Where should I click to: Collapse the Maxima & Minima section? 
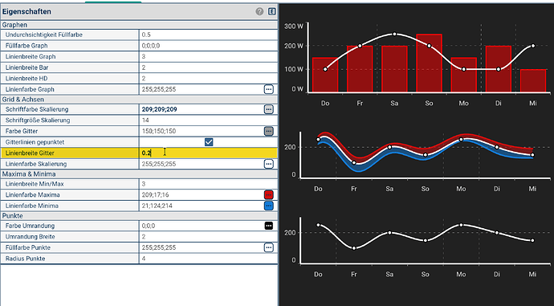coord(139,174)
